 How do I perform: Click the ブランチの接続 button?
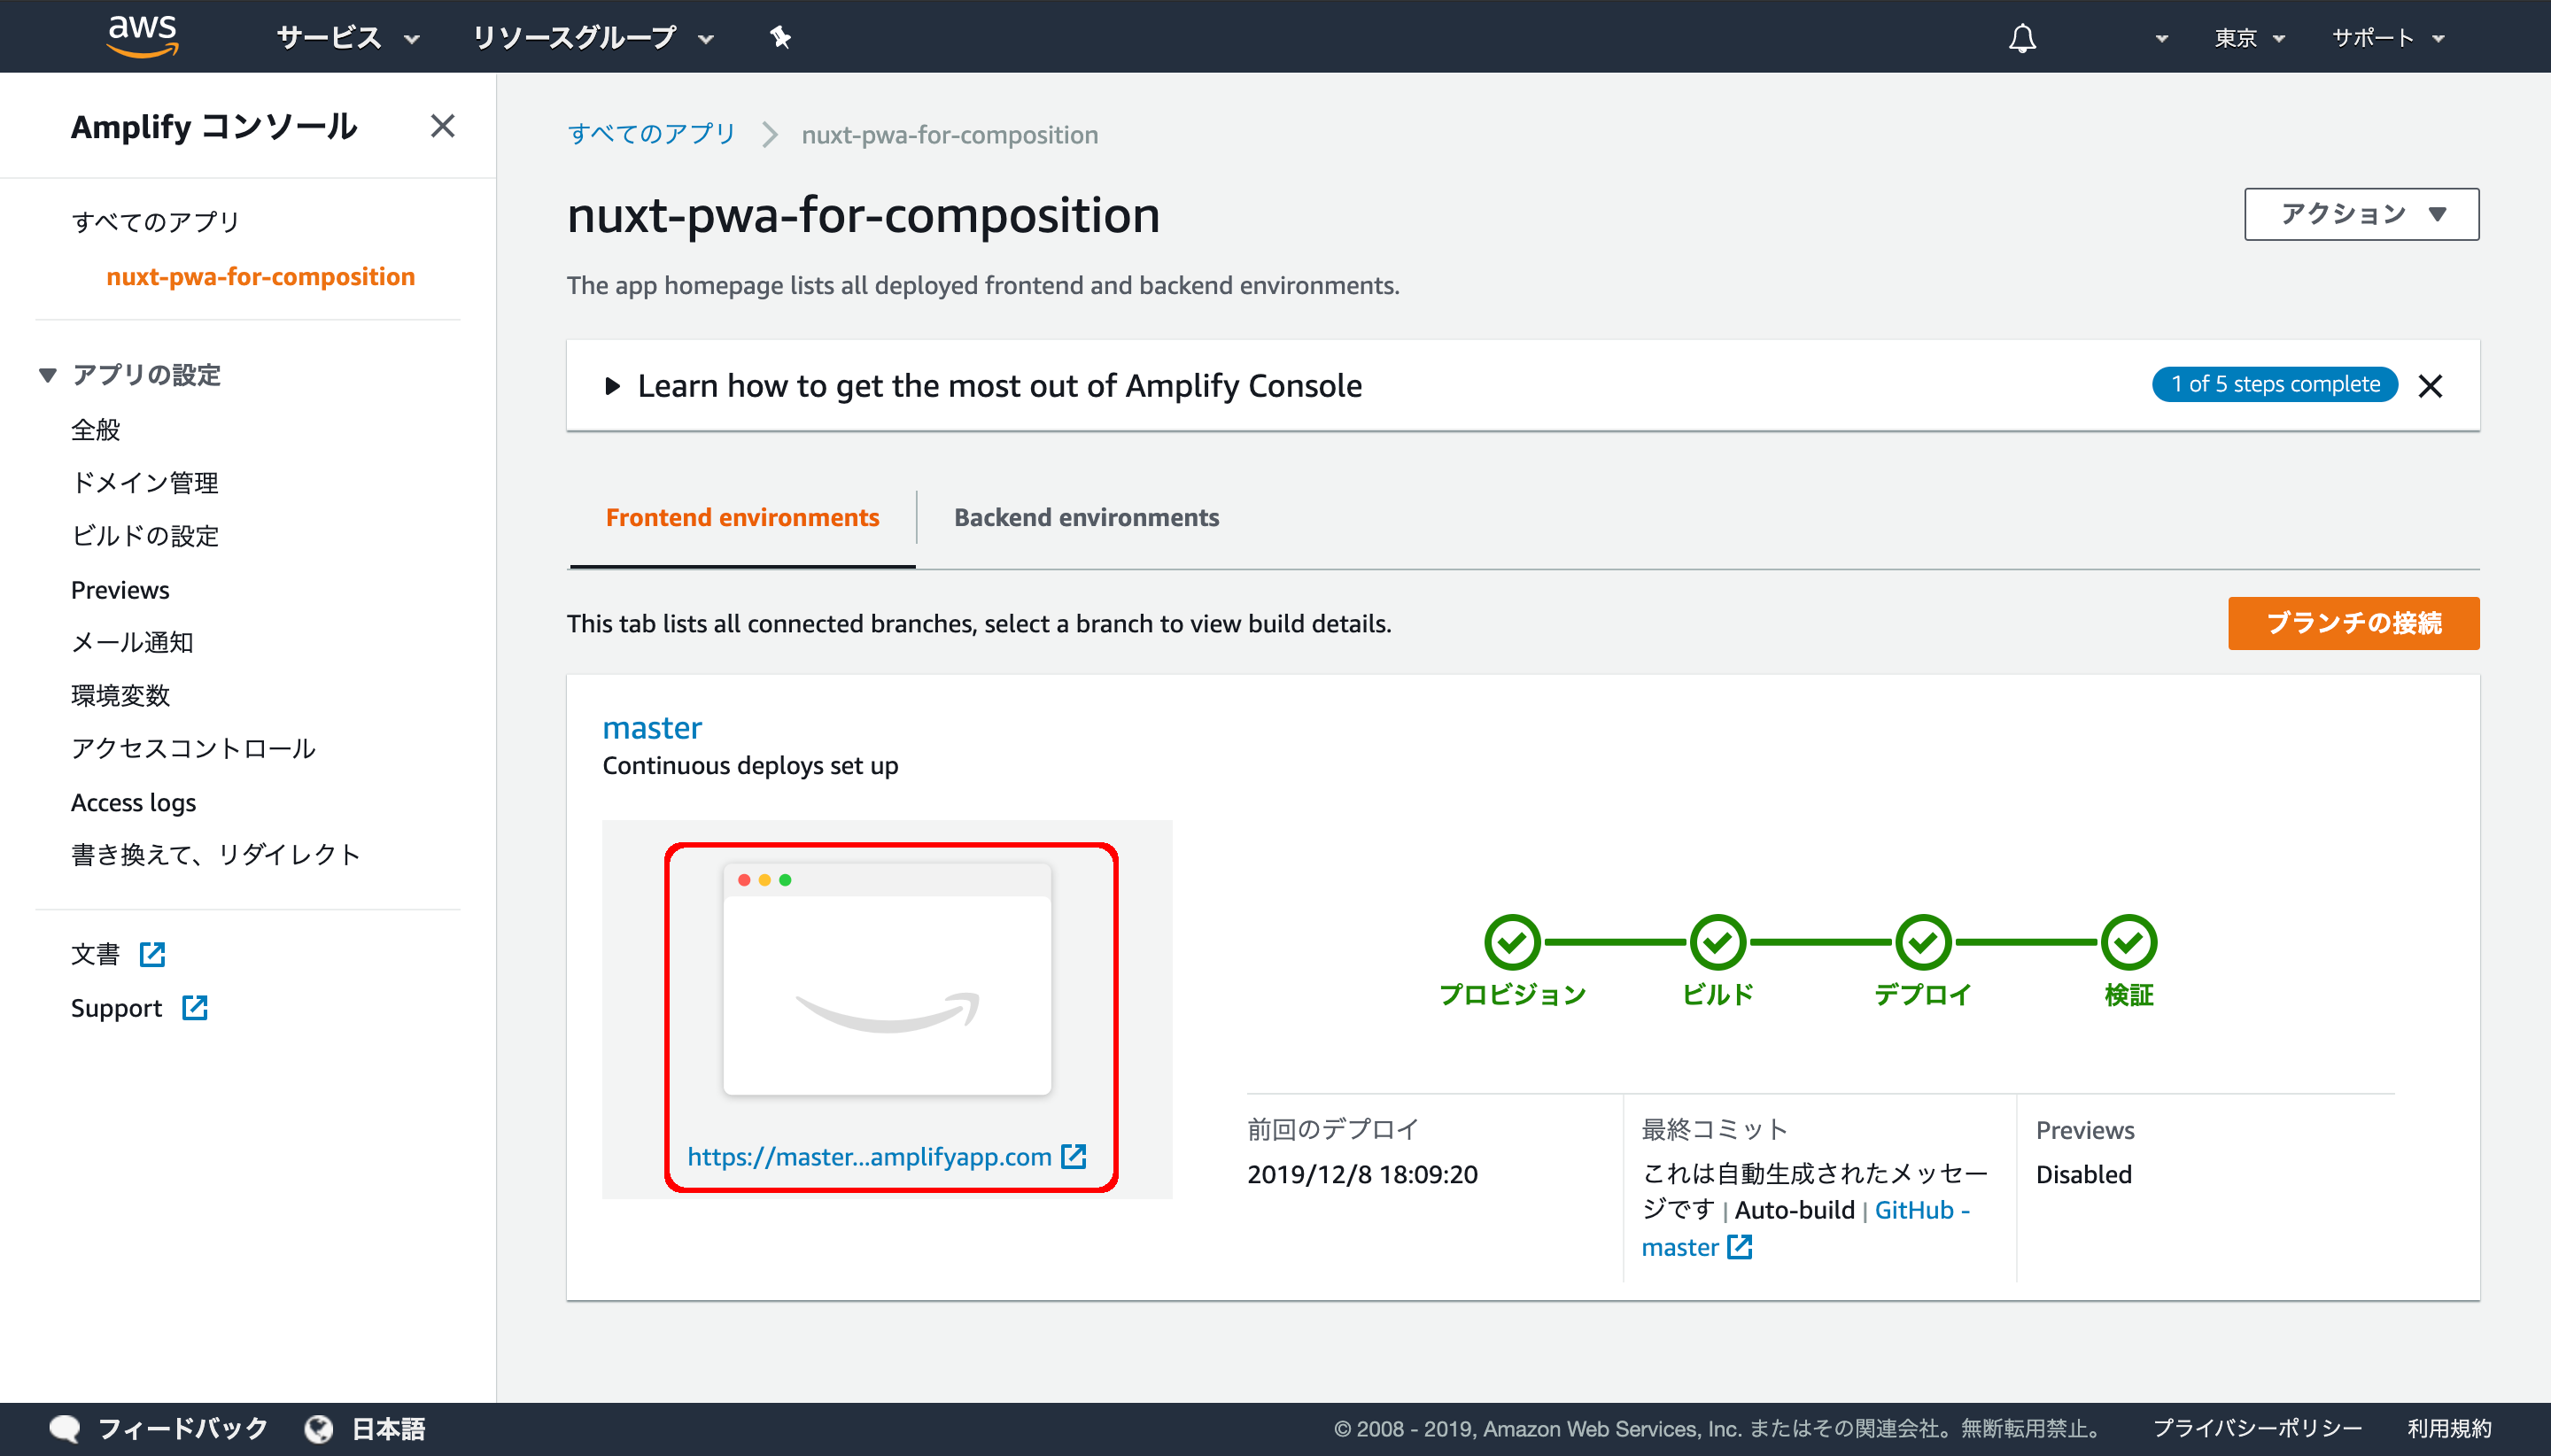(2353, 623)
